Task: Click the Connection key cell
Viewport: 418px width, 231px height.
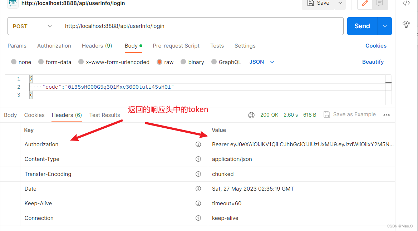Action: (114, 218)
